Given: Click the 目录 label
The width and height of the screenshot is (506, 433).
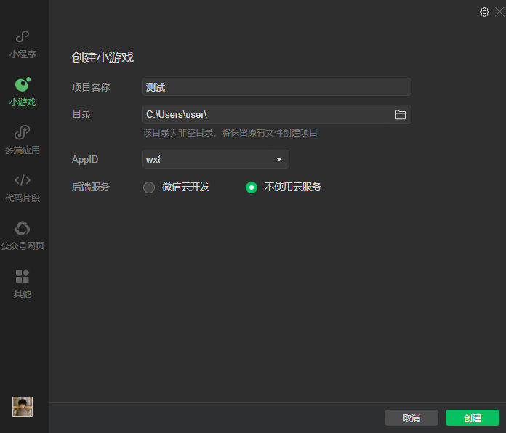Looking at the screenshot, I should 81,114.
